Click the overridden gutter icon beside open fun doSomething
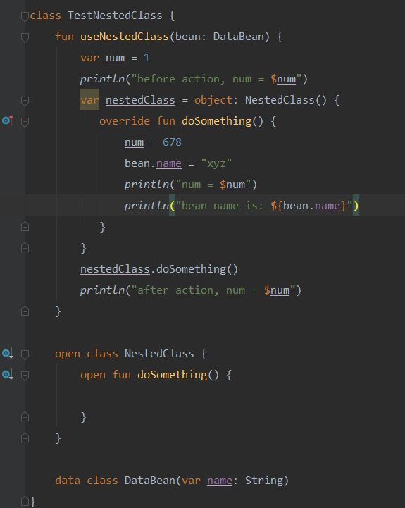 [x=8, y=374]
